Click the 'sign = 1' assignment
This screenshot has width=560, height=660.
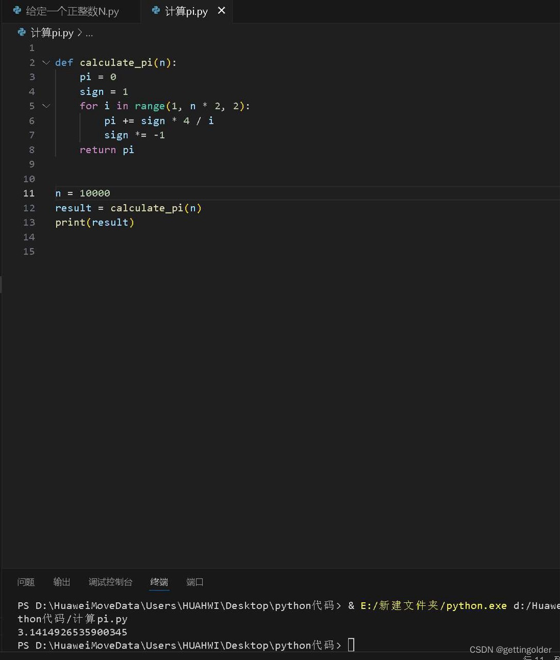[x=104, y=92]
